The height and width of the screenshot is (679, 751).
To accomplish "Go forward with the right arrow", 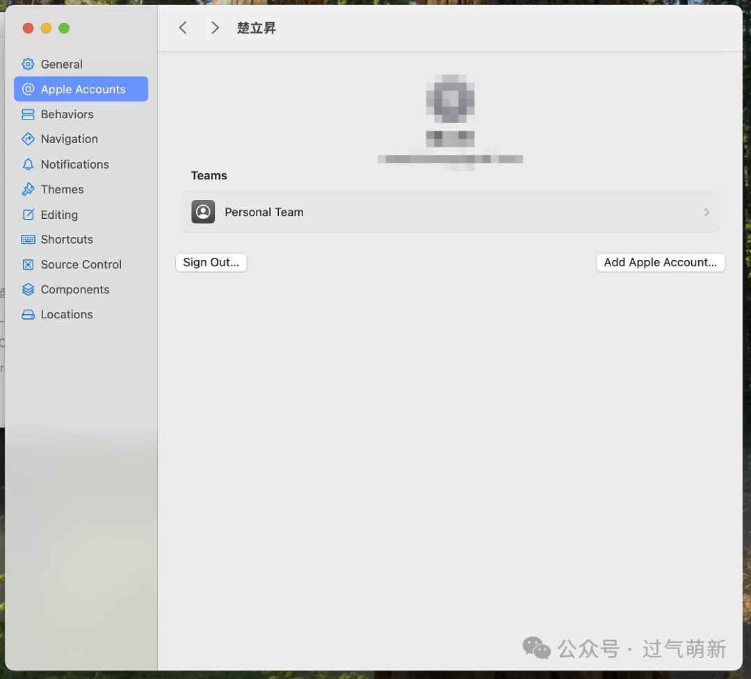I will pyautogui.click(x=215, y=28).
